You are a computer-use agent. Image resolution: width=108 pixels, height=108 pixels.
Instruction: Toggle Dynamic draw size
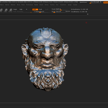tap(68, 11)
